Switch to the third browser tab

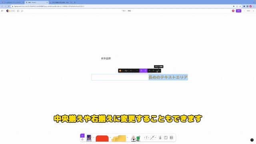pos(60,2)
